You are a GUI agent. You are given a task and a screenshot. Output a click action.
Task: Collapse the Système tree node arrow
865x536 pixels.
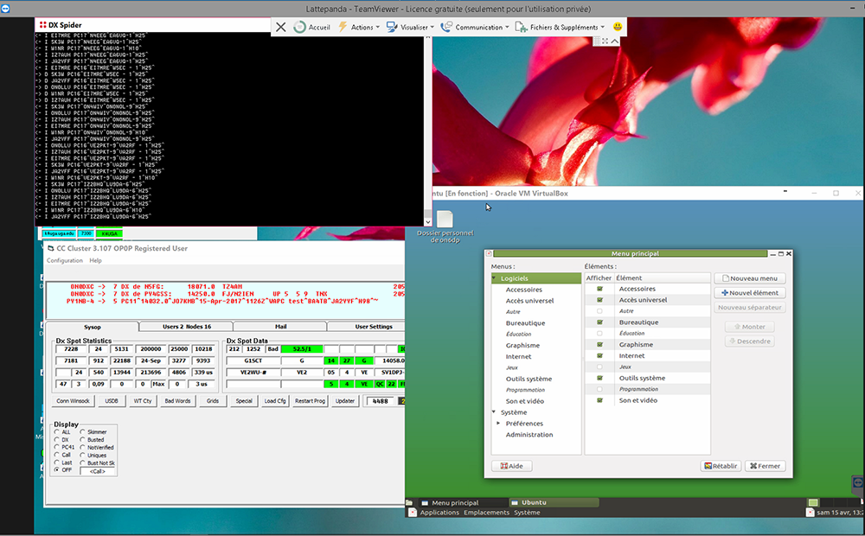click(x=494, y=412)
